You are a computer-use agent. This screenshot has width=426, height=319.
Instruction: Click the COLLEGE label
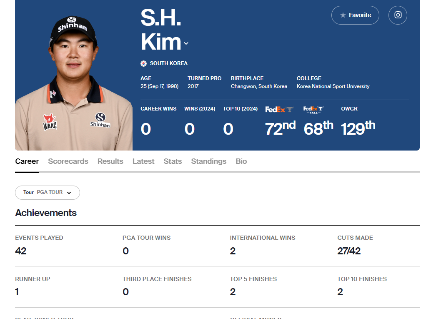point(309,78)
